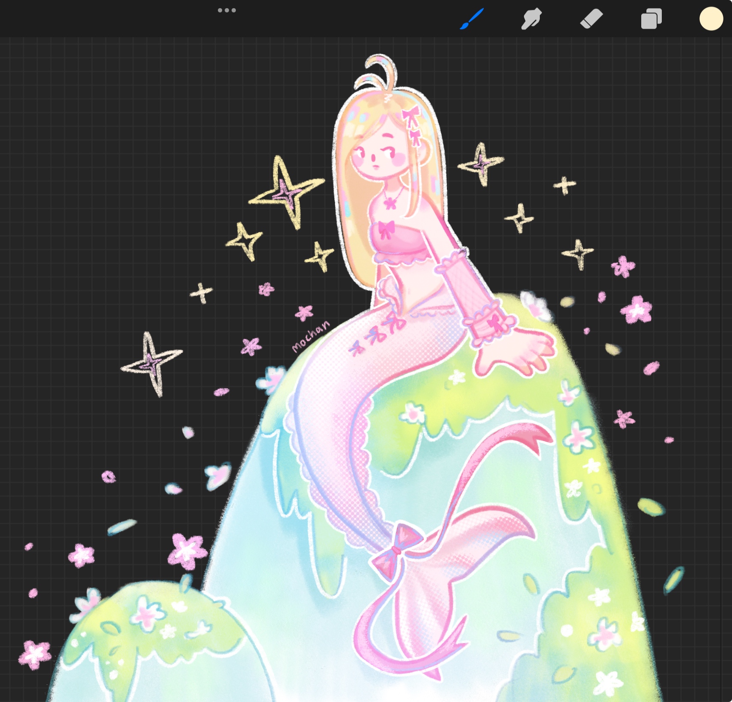The image size is (732, 702).
Task: Tap the star pendant on the necklace
Action: 390,203
